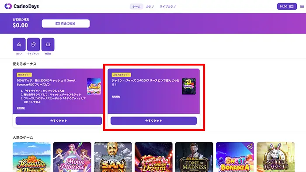306x172 pixels.
Task: Open the San Quentin game
Action: (x=113, y=157)
